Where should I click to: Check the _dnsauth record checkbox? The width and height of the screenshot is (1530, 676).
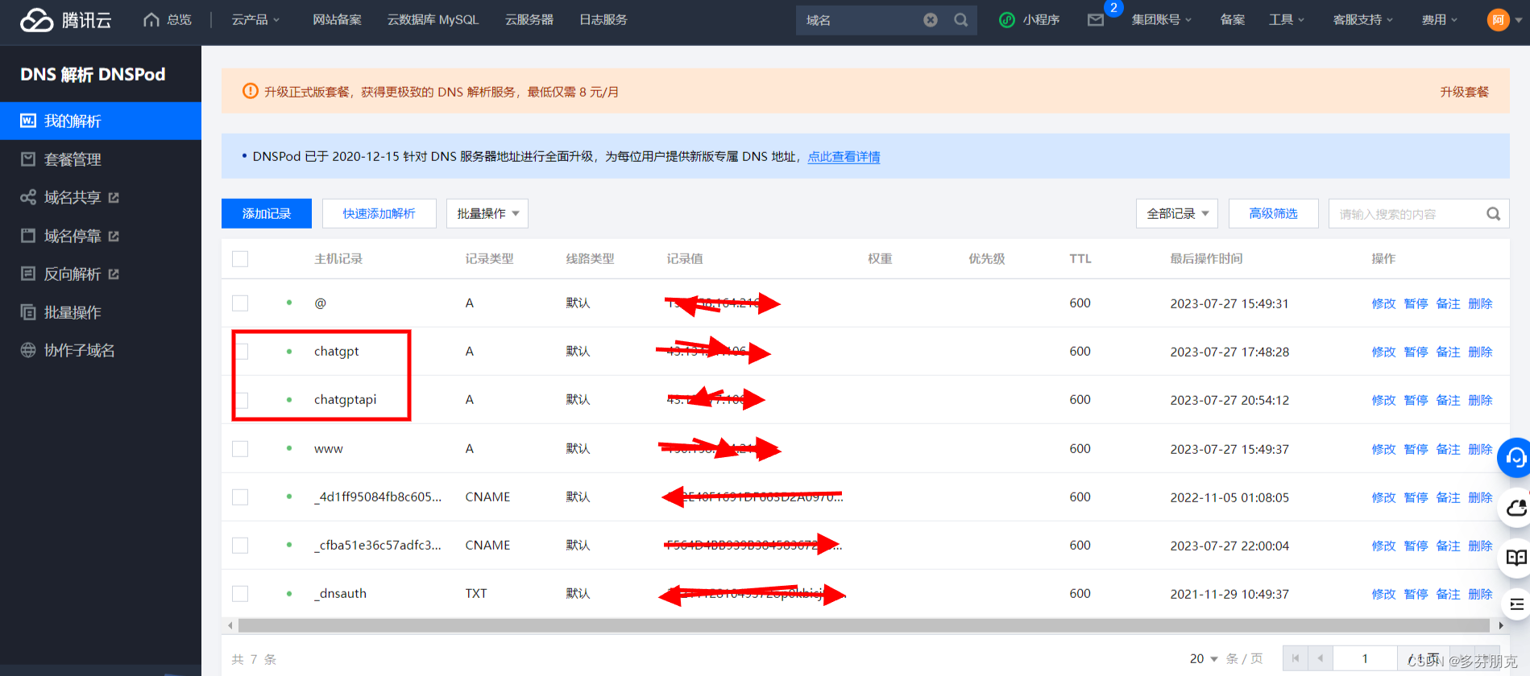240,594
